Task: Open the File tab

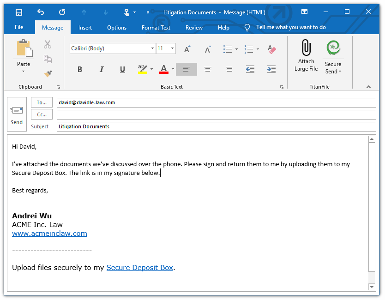Action: coord(19,27)
